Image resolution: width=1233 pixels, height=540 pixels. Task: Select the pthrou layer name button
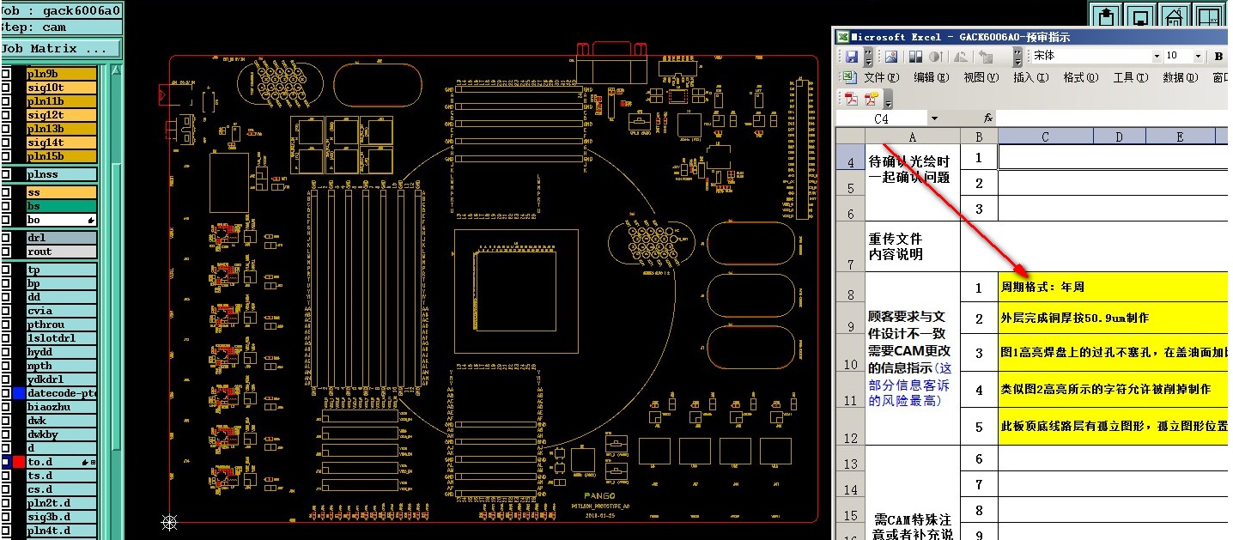pos(61,325)
